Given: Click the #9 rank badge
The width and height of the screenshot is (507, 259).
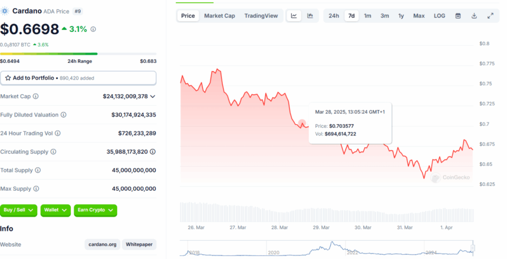Looking at the screenshot, I should (78, 11).
